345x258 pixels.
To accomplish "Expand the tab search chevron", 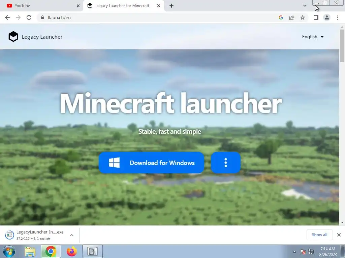I will click(305, 6).
